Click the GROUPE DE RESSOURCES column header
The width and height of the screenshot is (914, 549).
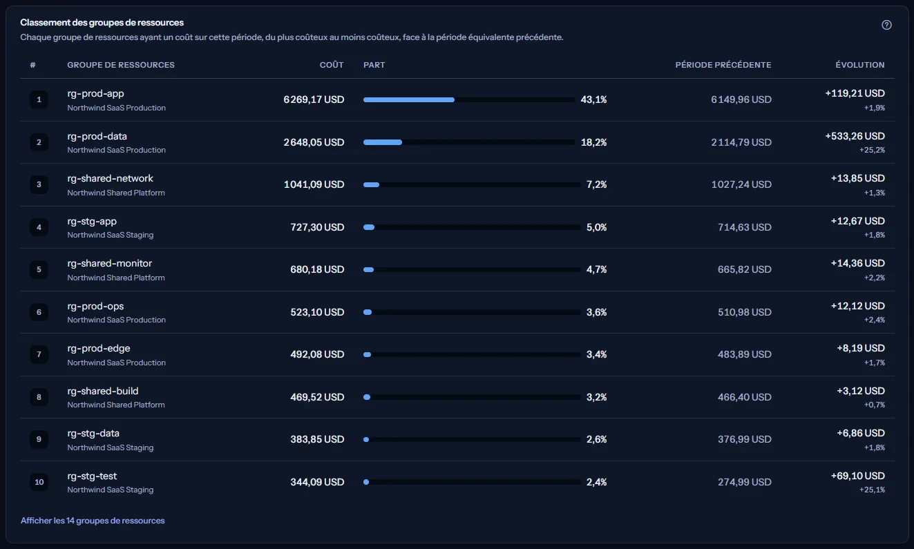121,65
